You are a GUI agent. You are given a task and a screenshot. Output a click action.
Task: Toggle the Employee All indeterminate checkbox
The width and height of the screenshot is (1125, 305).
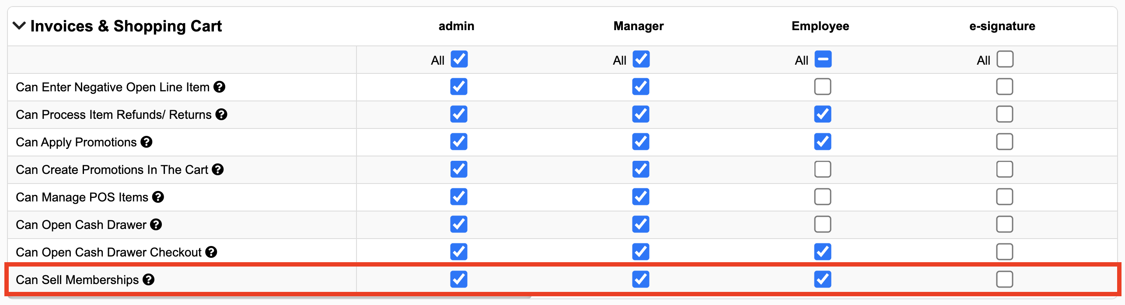[x=823, y=59]
